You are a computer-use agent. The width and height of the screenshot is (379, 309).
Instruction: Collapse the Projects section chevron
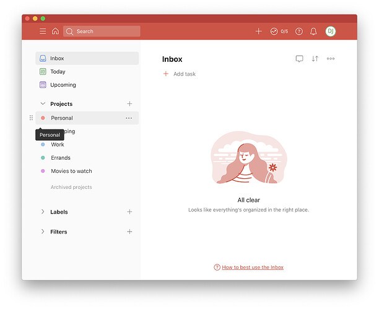[43, 104]
